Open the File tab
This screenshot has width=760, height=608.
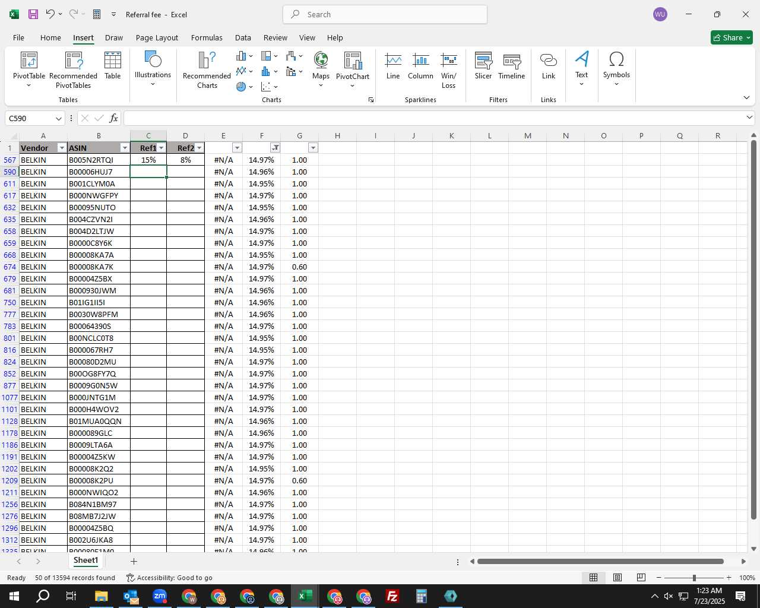18,37
